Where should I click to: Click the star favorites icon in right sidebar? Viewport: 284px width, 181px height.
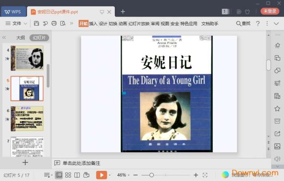point(277,109)
